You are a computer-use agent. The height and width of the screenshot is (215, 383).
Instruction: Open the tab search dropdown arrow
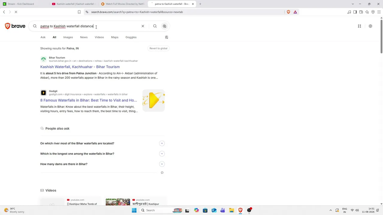[x=353, y=4]
